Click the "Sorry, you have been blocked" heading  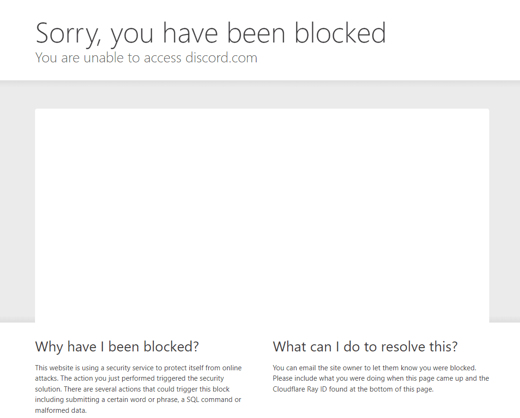click(211, 33)
